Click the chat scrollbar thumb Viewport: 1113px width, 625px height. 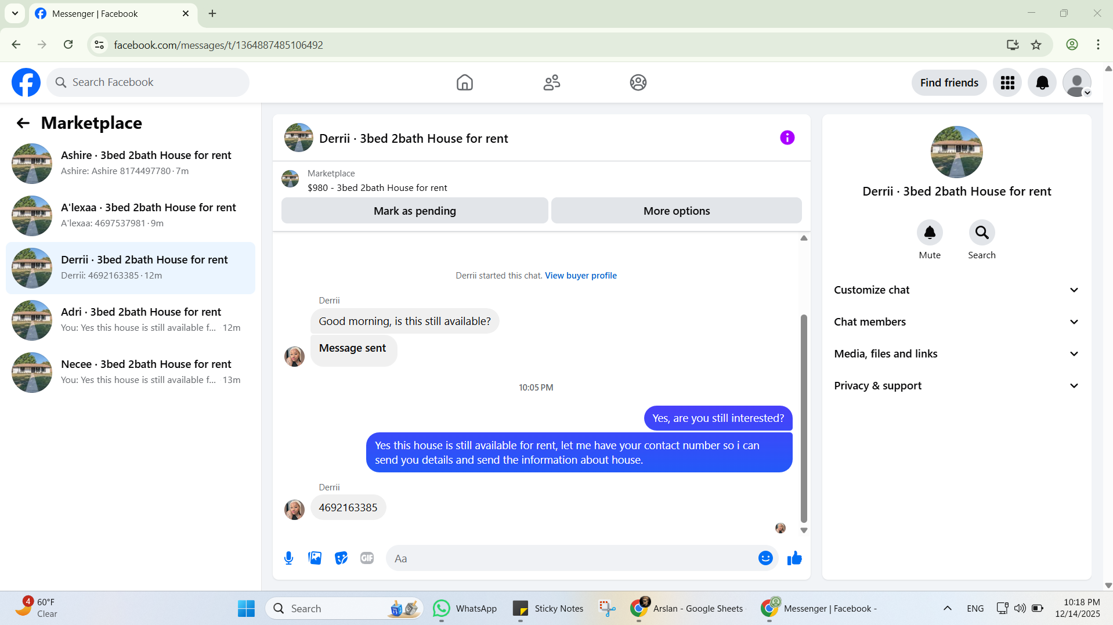[804, 418]
